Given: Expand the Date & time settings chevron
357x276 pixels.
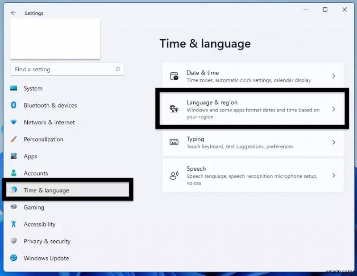Looking at the screenshot, I should click(x=333, y=76).
